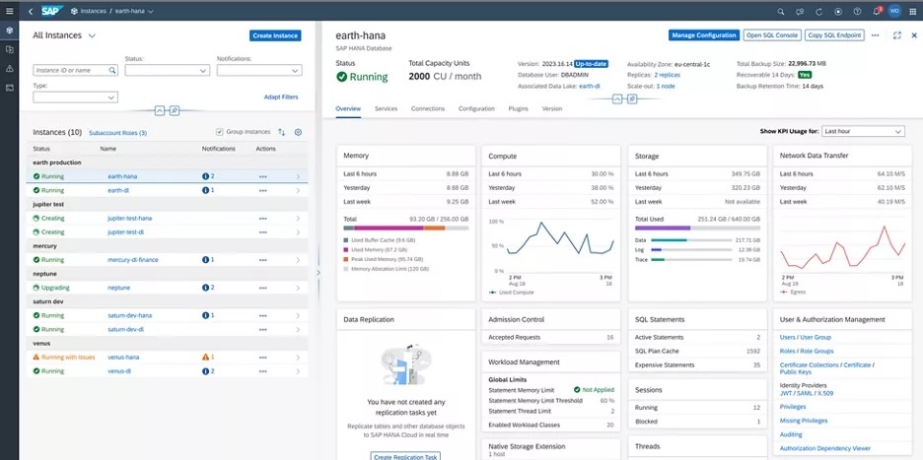Open the earth-dl Associated Data Lake link
This screenshot has height=460, width=923.
pyautogui.click(x=590, y=86)
